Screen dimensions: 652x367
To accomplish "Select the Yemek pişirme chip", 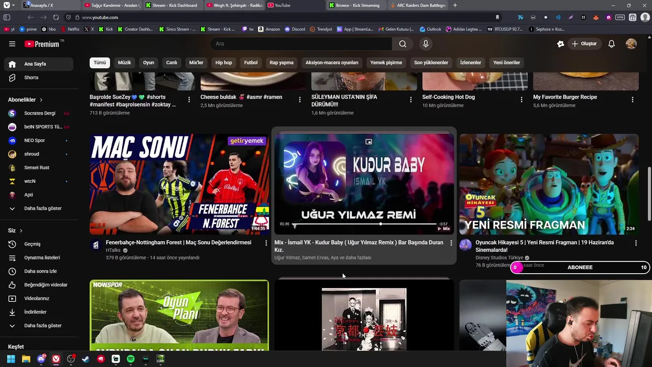I will tap(386, 63).
